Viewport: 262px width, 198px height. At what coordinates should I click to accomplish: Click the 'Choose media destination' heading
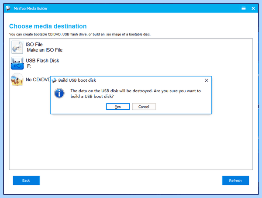click(x=48, y=26)
